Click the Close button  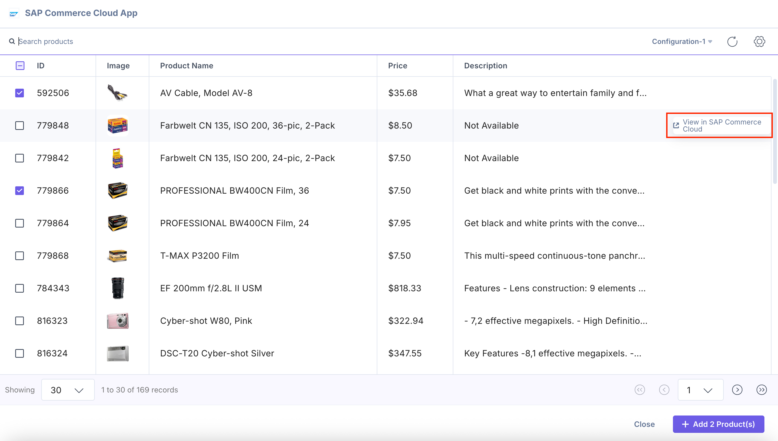pos(644,424)
